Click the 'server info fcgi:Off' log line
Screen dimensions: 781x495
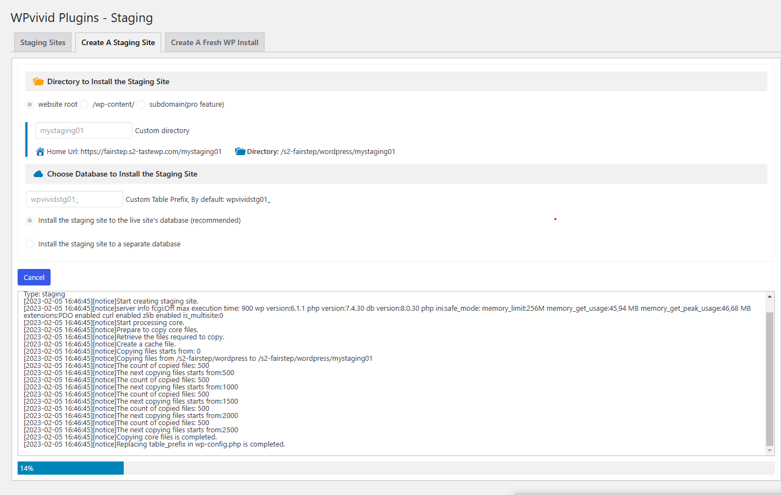click(x=387, y=312)
